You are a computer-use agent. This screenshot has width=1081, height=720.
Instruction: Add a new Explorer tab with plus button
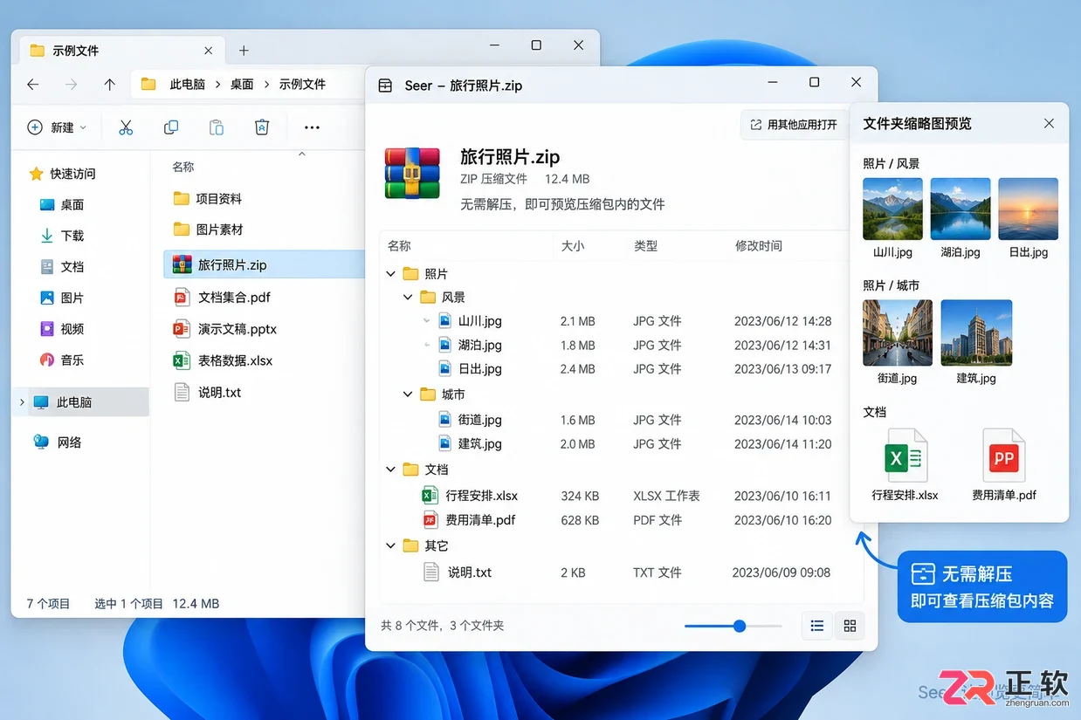244,51
